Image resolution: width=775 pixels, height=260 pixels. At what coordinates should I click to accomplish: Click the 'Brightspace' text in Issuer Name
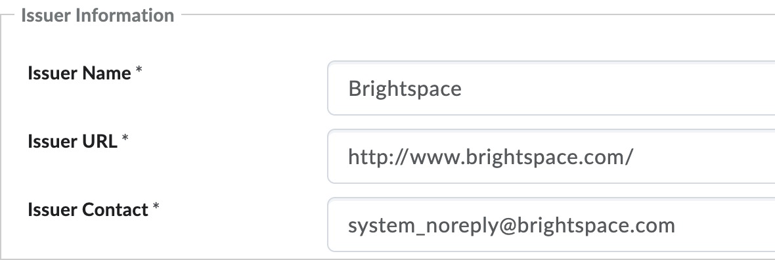click(x=405, y=89)
